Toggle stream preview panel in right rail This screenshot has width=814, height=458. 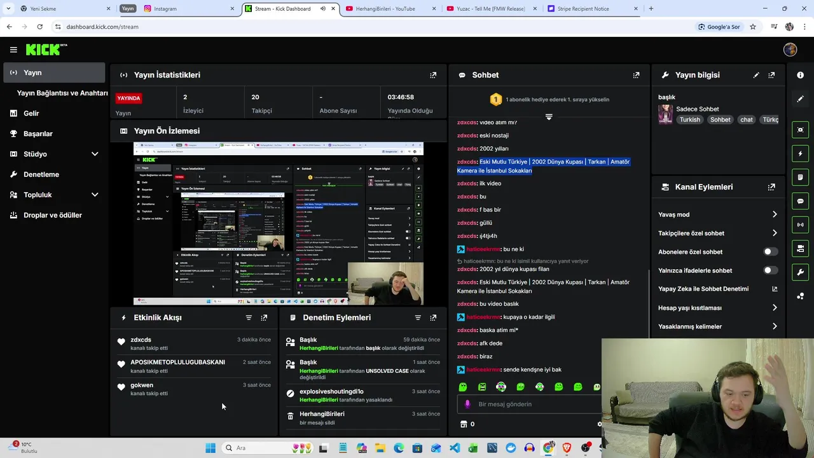(800, 130)
